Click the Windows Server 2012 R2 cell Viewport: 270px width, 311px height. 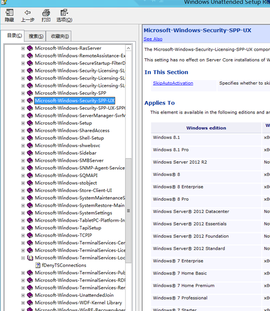click(206, 164)
